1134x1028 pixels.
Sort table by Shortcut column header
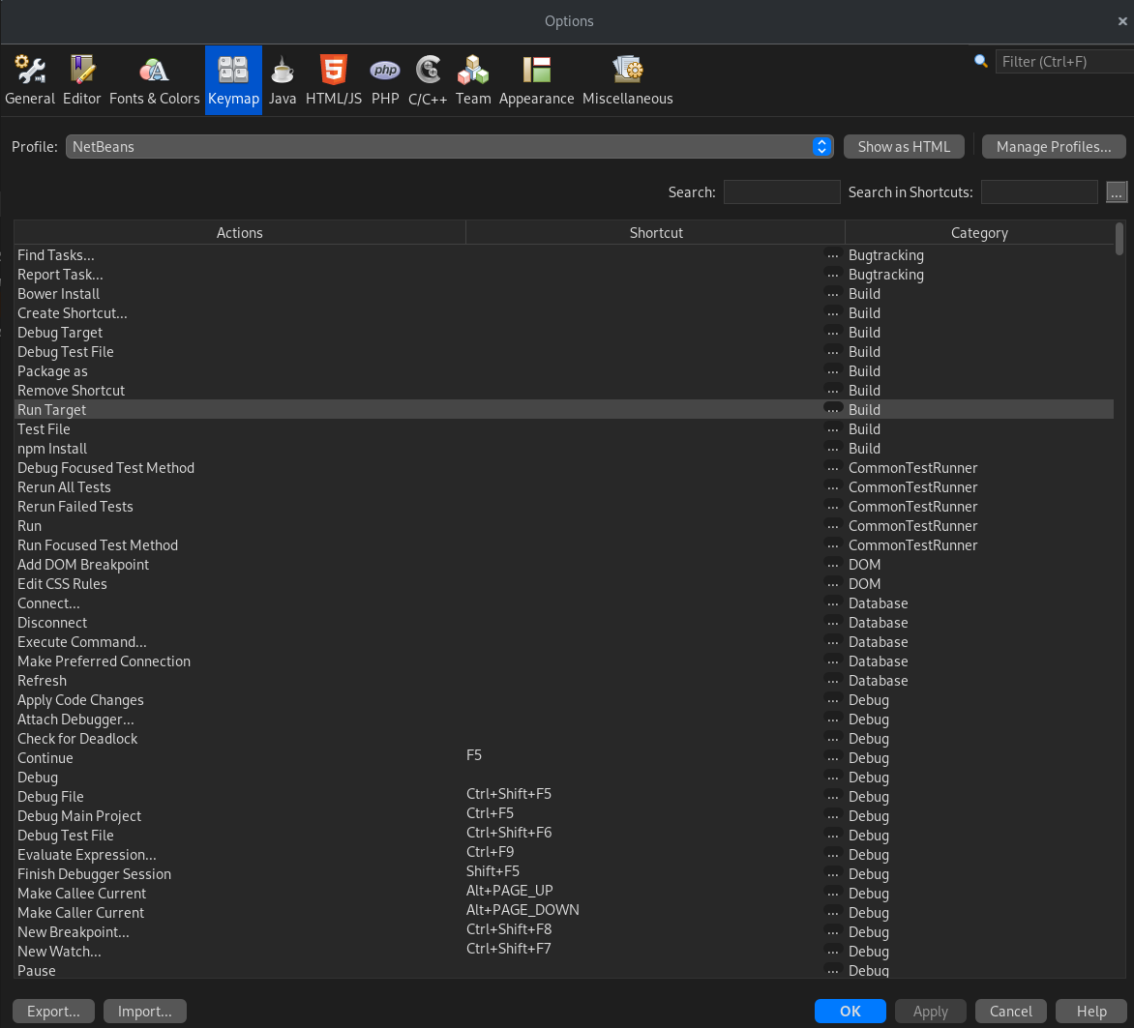point(655,233)
